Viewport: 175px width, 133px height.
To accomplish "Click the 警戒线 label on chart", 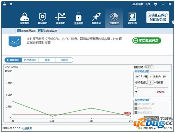I will (x=127, y=113).
